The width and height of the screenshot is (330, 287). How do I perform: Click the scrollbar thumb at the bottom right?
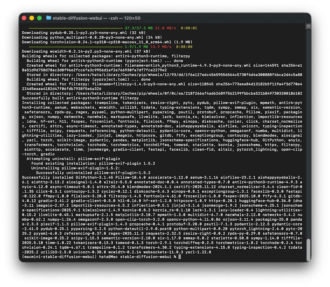click(x=308, y=249)
